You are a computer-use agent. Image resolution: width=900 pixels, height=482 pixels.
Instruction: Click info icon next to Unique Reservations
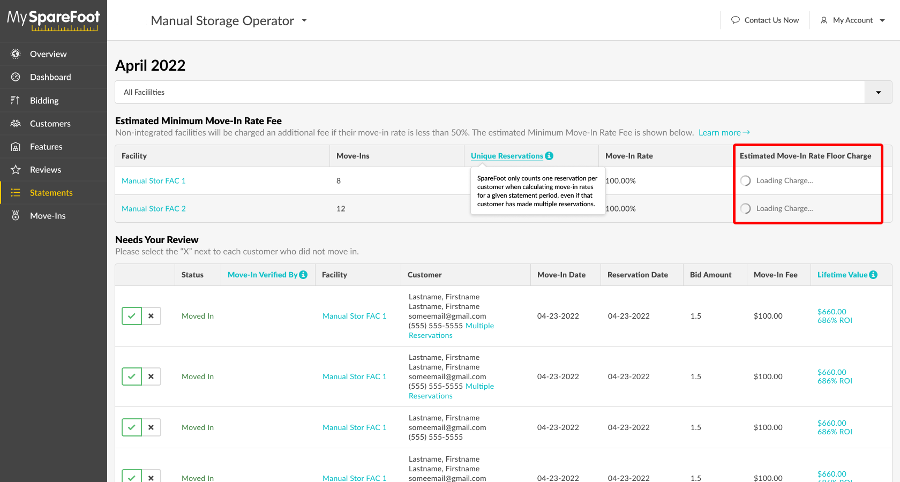point(549,156)
